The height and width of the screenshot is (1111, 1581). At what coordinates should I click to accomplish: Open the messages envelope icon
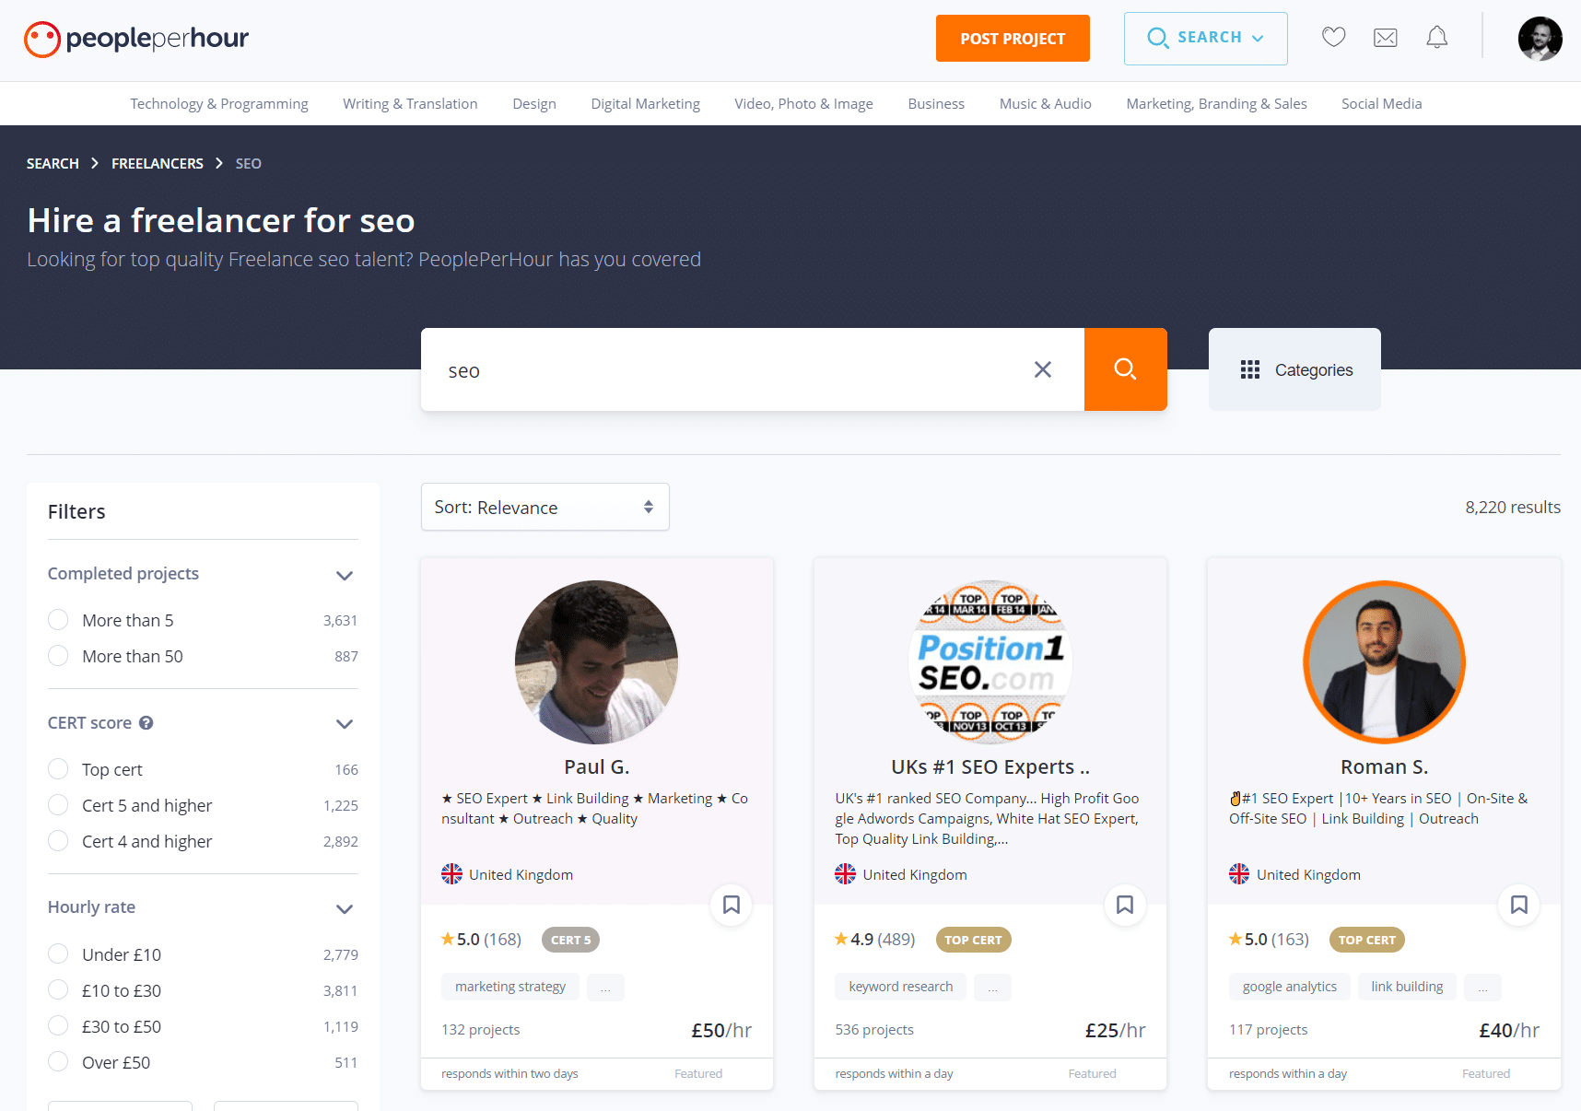[x=1385, y=38]
